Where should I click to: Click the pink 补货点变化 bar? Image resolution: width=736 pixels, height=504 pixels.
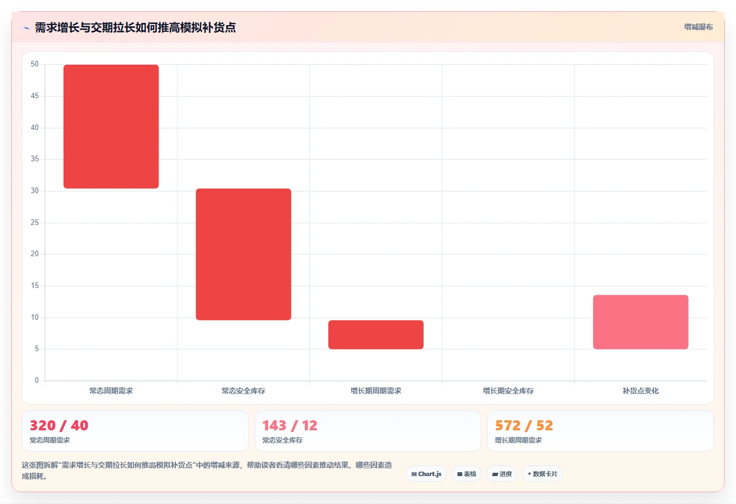(x=641, y=322)
